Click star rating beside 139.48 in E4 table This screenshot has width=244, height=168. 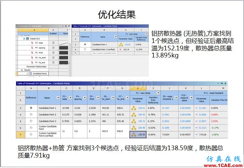(134, 128)
